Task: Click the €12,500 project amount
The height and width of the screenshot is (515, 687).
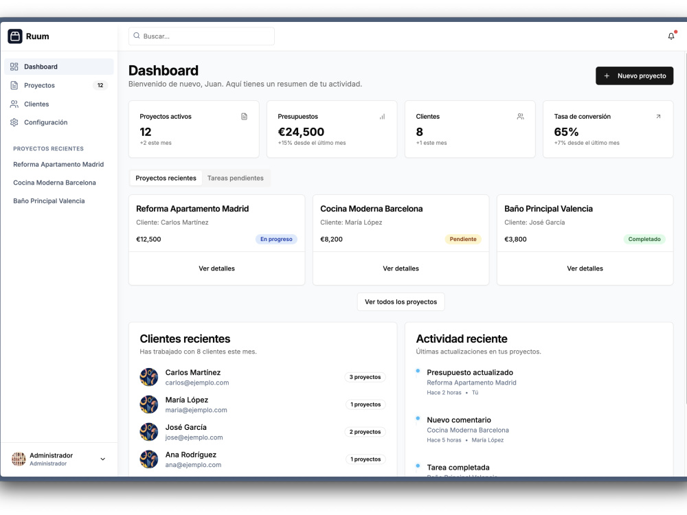Action: point(148,239)
